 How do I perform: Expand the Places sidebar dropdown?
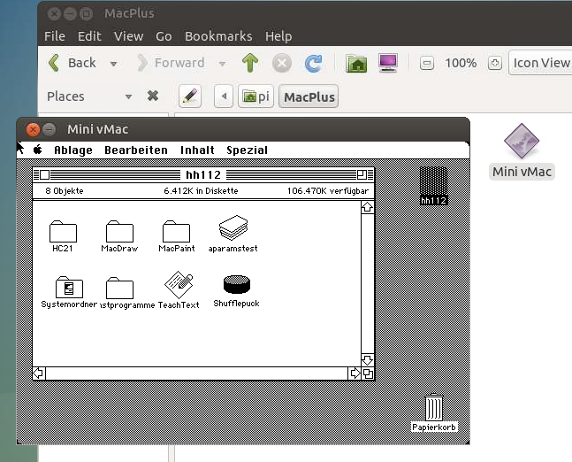pos(128,96)
